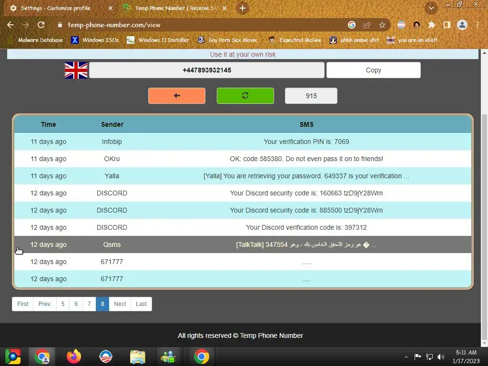The width and height of the screenshot is (488, 366).
Task: Go to page 6
Action: pos(76,304)
